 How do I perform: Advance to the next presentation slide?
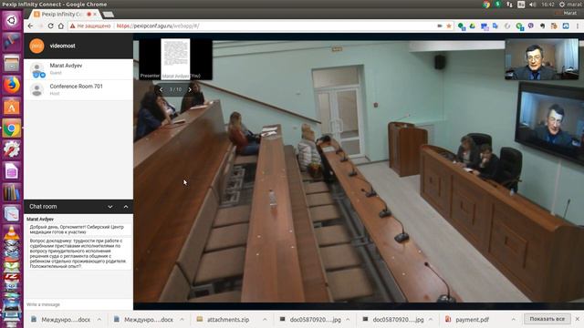tap(190, 89)
